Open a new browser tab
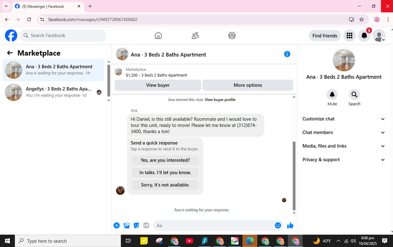This screenshot has height=247, width=393. click(x=90, y=6)
